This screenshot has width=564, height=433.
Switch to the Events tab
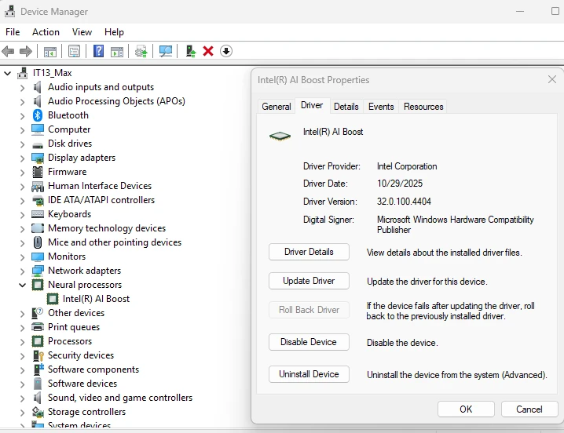point(381,107)
